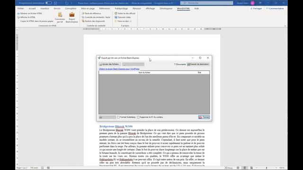Viewport: 303px width, 170px height.
Task: Switch to Publipostage tab
Action: (121, 8)
